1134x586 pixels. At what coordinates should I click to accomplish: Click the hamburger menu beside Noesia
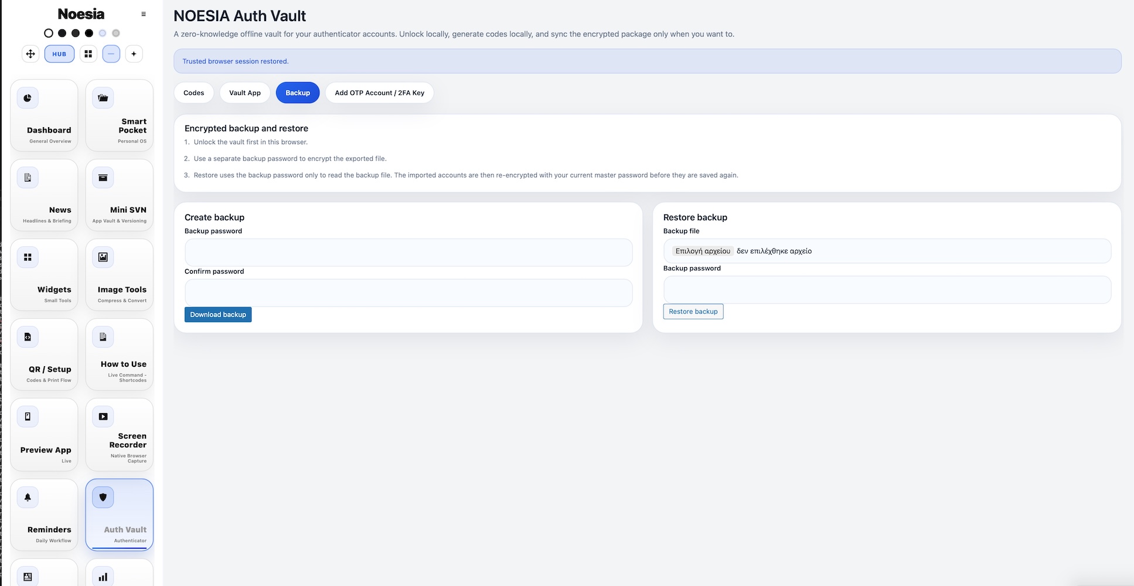tap(144, 14)
